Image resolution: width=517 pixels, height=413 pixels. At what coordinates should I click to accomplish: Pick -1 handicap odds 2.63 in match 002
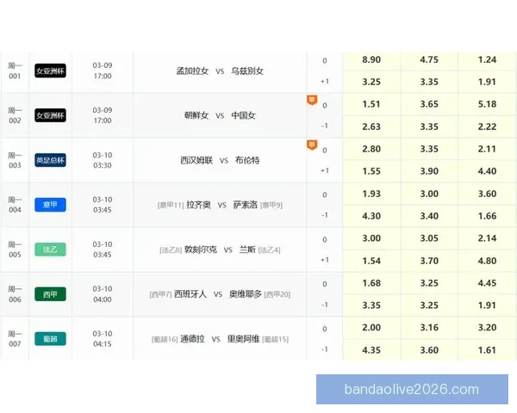tap(371, 126)
